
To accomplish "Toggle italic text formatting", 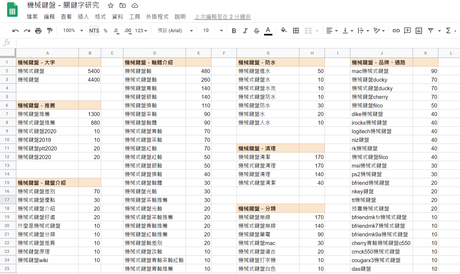I will [x=245, y=31].
